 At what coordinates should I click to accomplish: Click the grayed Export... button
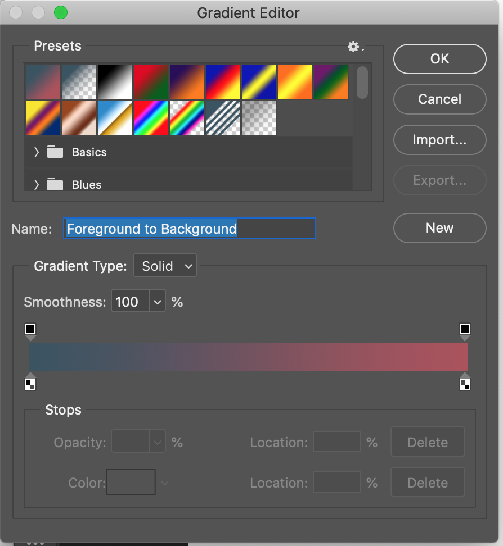(439, 180)
